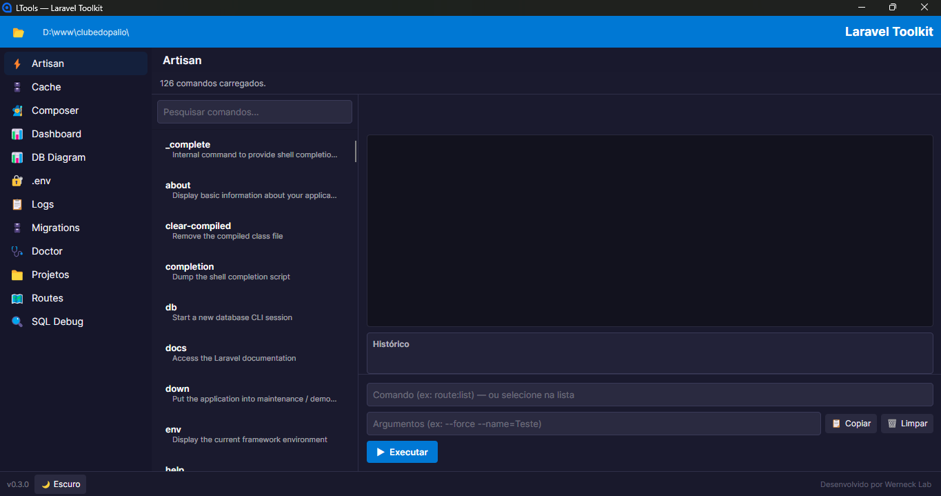This screenshot has width=941, height=496.
Task: Click the Projetos folder icon
Action: click(17, 275)
